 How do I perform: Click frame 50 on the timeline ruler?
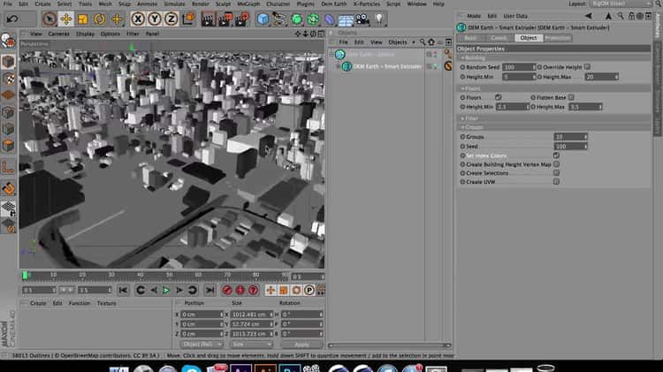(x=169, y=275)
